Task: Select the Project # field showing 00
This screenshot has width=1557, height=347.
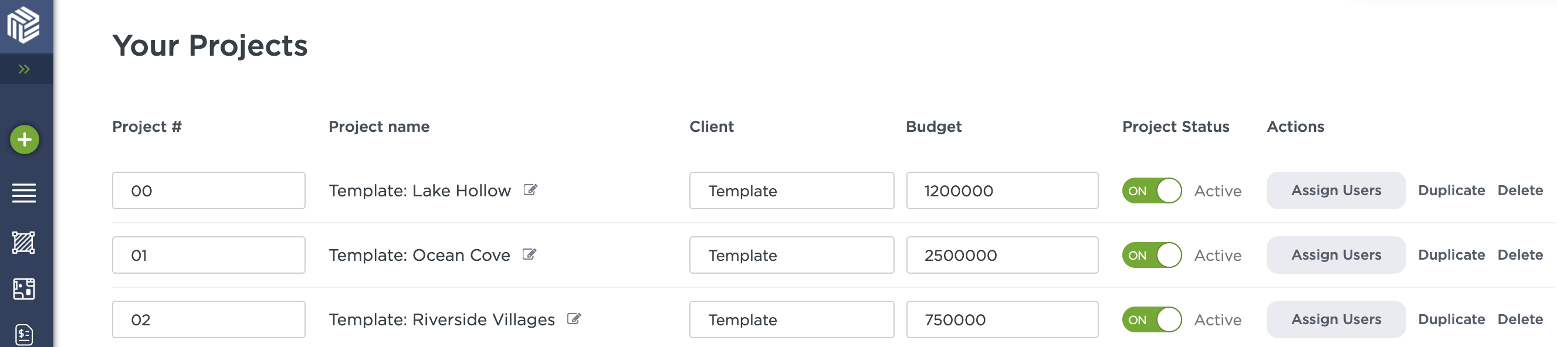Action: pyautogui.click(x=208, y=190)
